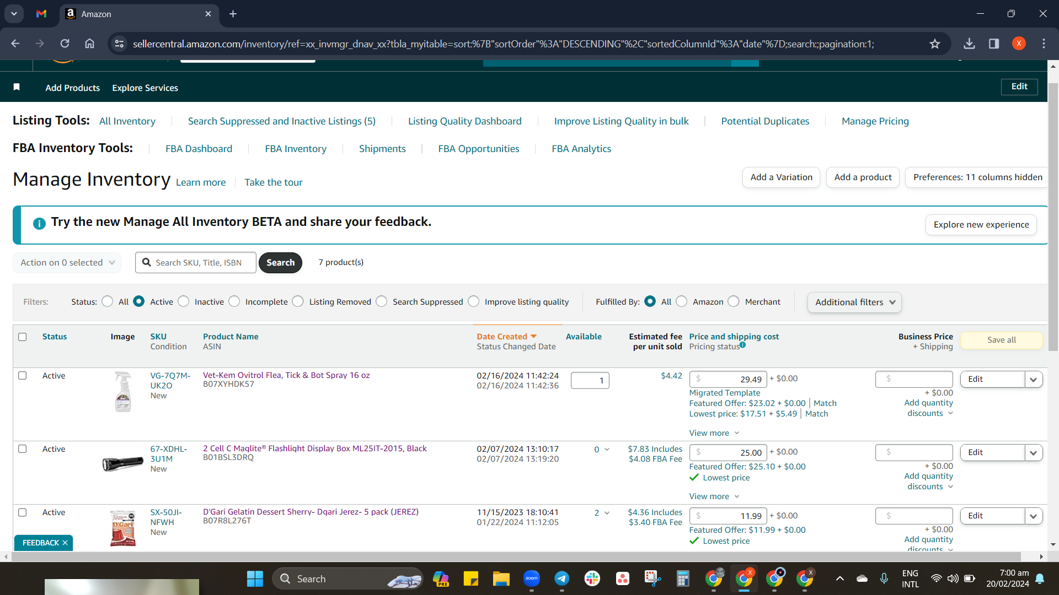Open Calculator from the taskbar
This screenshot has height=595, width=1059.
click(x=683, y=578)
